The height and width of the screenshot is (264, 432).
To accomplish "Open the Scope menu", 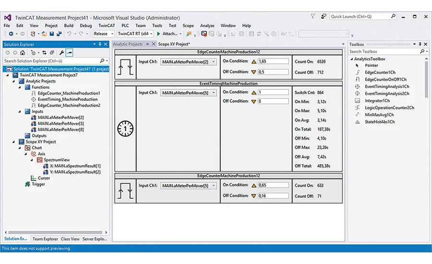I will [188, 25].
